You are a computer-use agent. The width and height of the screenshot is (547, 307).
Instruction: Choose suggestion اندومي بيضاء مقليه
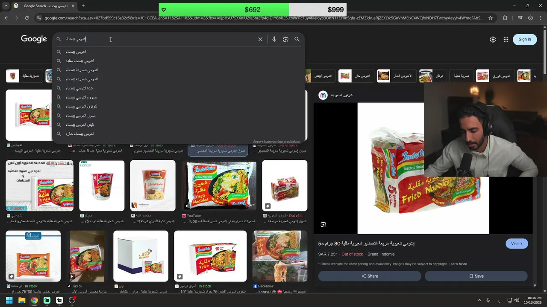pos(80,61)
